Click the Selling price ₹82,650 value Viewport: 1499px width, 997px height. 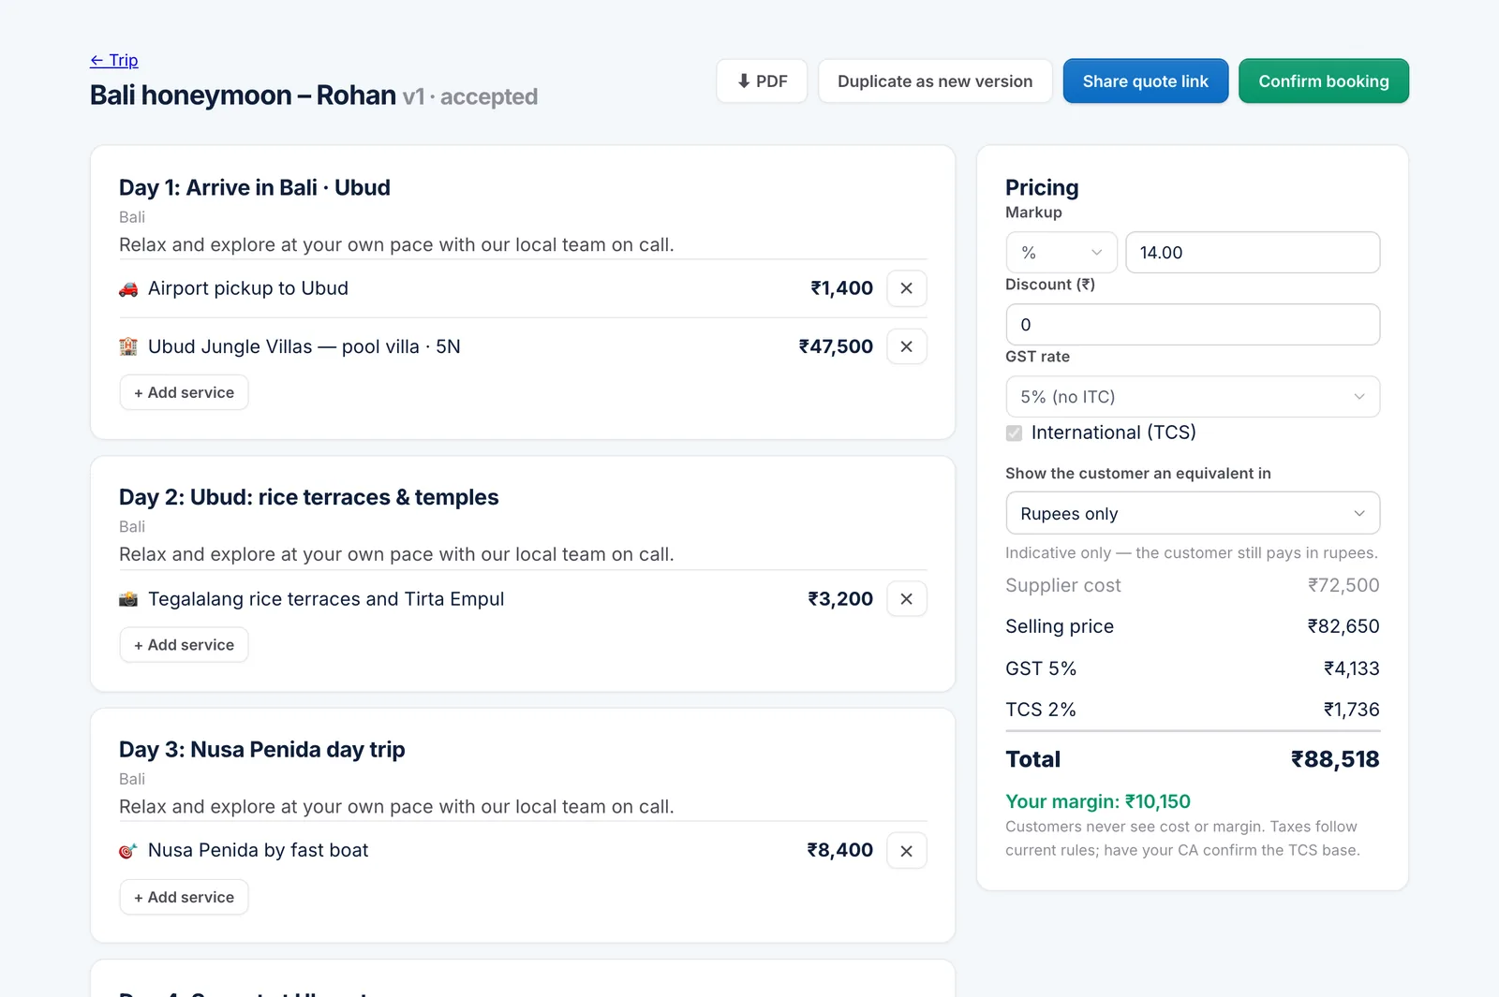coord(1343,626)
